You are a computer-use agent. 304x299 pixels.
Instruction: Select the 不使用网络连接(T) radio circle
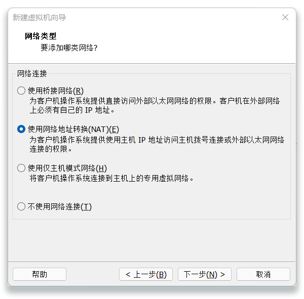tap(21, 206)
